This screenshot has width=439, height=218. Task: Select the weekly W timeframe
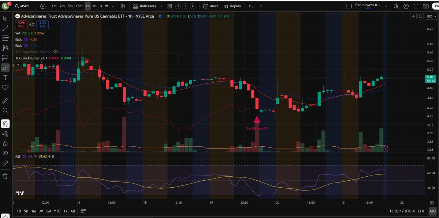point(107,6)
